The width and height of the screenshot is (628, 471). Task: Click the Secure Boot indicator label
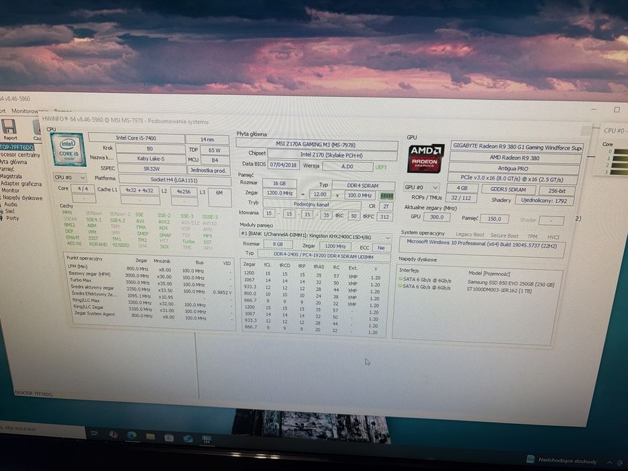(x=504, y=235)
